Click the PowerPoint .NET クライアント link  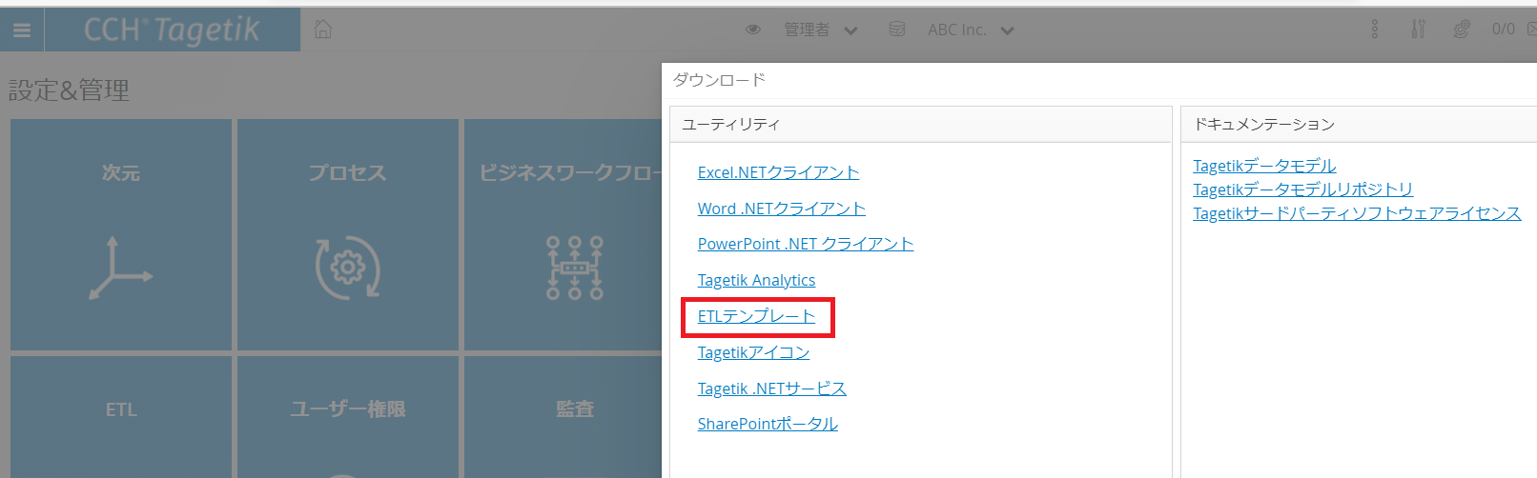click(805, 244)
